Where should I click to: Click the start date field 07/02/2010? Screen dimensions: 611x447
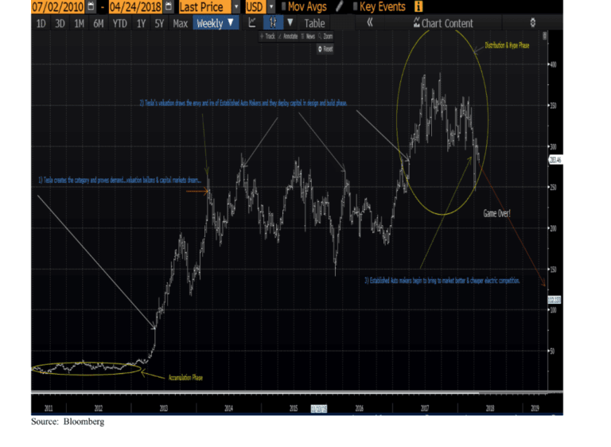[57, 7]
